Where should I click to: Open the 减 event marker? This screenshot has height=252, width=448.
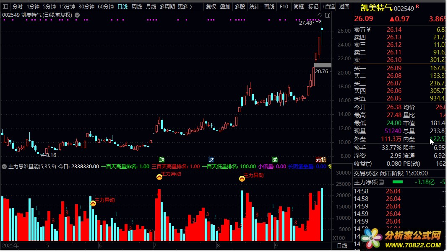pyautogui.click(x=275, y=159)
